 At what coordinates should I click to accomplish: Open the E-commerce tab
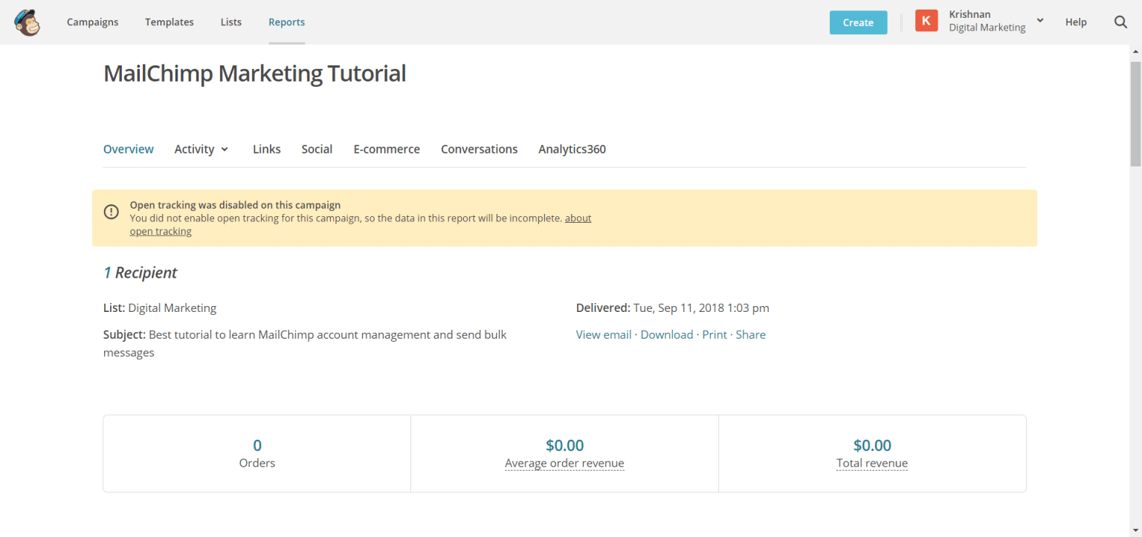pyautogui.click(x=386, y=149)
